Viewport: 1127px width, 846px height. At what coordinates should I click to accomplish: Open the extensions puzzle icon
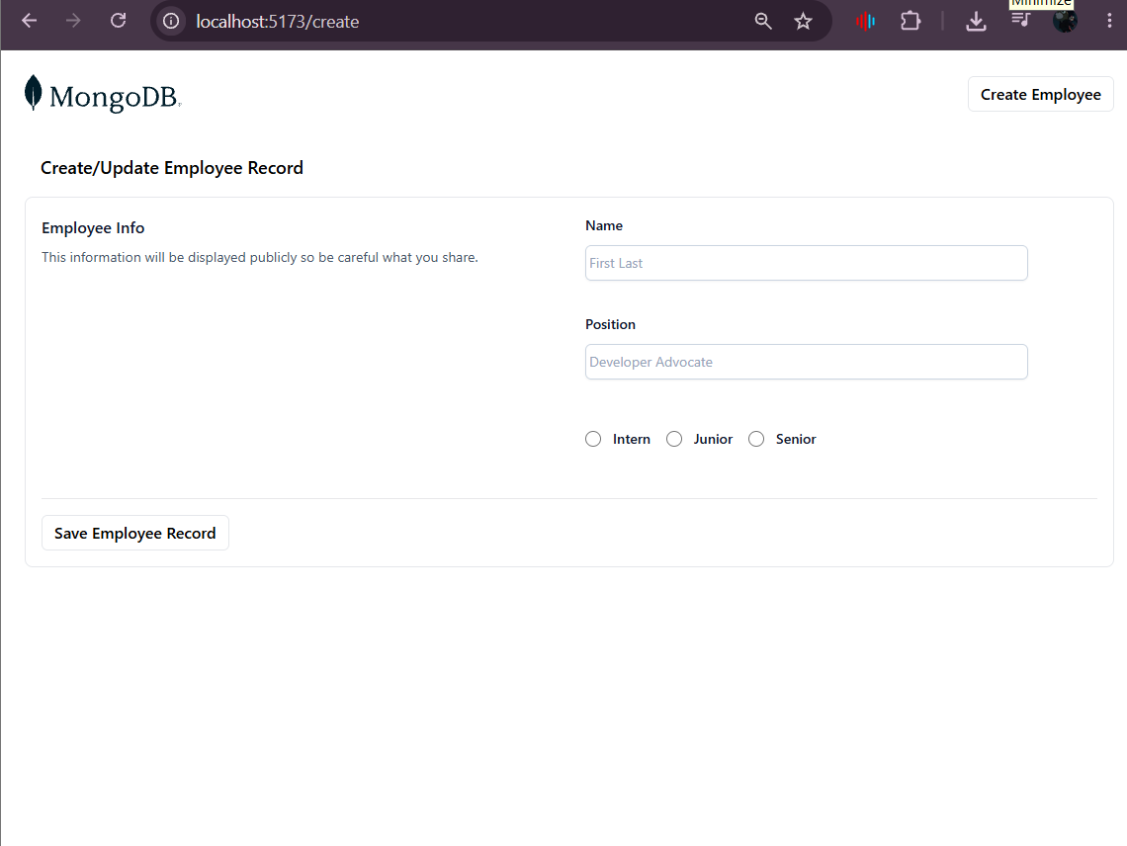(x=910, y=21)
